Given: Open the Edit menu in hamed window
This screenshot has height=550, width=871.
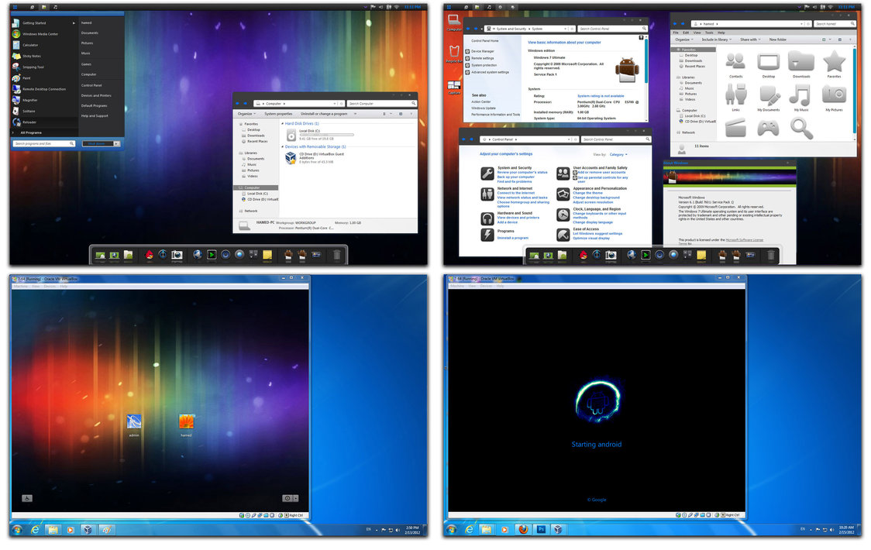Looking at the screenshot, I should 686,33.
